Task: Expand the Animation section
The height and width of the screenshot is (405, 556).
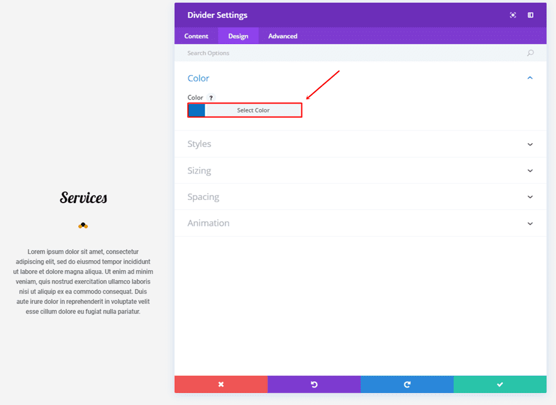Action: 530,223
